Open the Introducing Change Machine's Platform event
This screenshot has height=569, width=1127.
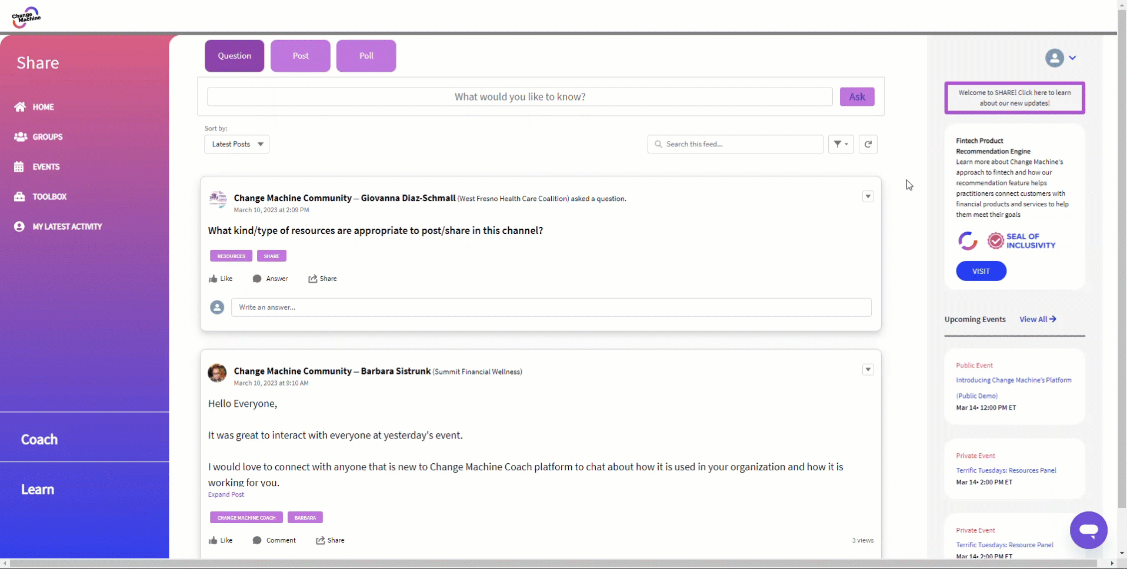click(x=1013, y=388)
